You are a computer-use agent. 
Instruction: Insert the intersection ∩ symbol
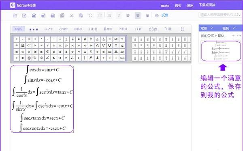click(116, 45)
